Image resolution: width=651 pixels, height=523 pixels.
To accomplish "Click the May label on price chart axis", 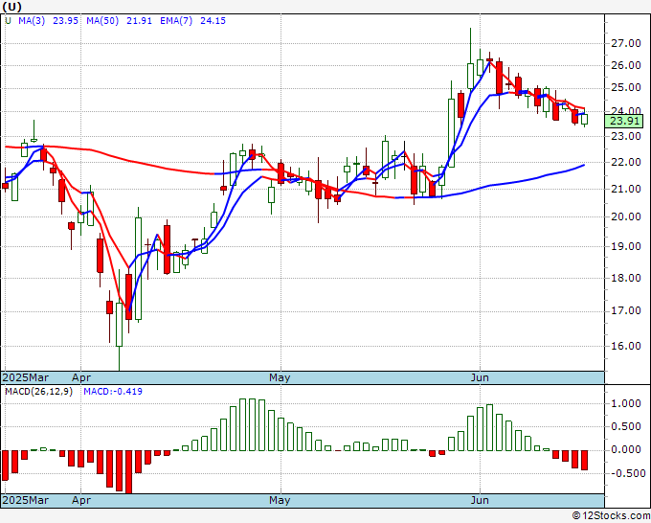I will (280, 377).
